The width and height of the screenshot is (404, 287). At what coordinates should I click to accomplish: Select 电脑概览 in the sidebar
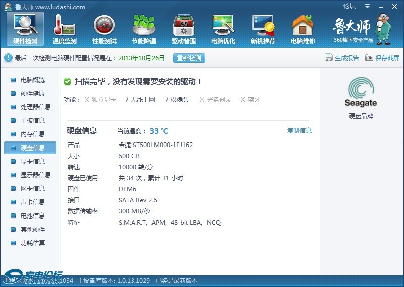point(32,80)
